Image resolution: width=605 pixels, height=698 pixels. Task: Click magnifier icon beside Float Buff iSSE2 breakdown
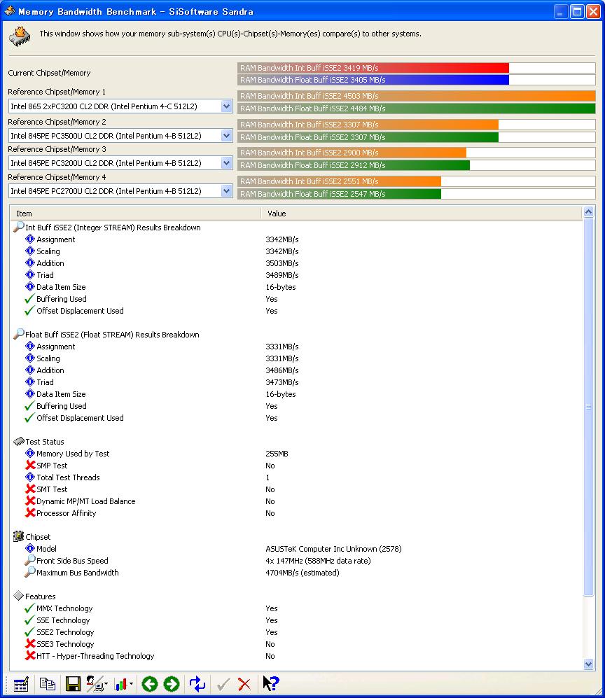tap(19, 334)
